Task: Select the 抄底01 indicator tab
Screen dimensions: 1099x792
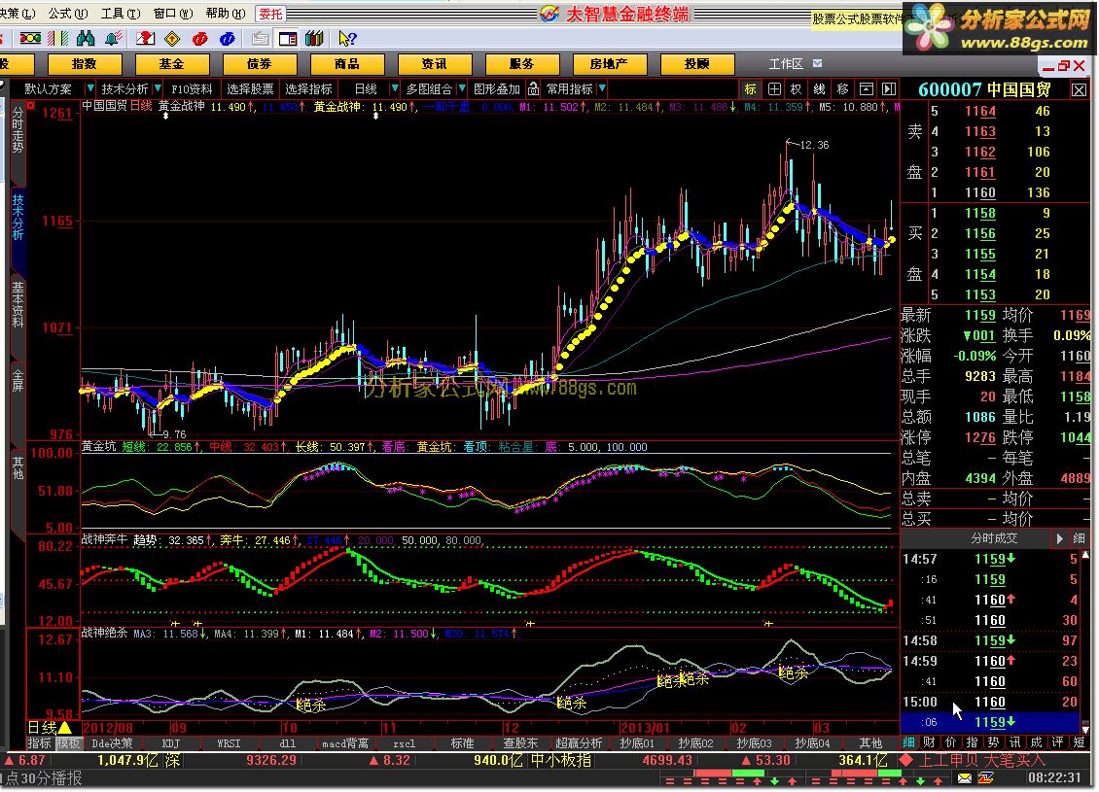Action: tap(637, 743)
